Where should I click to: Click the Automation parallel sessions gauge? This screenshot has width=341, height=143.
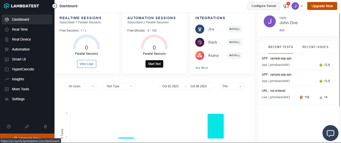point(154,42)
